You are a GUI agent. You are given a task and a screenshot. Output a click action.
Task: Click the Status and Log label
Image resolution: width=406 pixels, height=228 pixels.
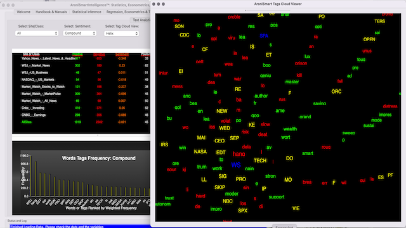coord(17,221)
